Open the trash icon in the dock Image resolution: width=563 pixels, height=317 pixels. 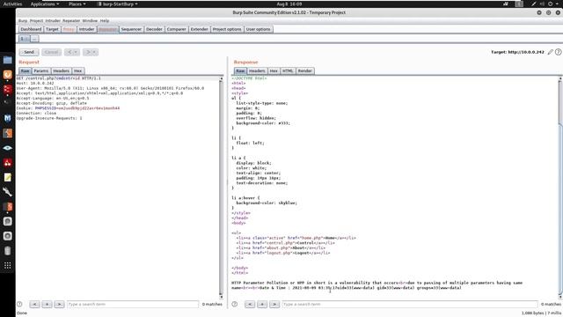(x=8, y=250)
